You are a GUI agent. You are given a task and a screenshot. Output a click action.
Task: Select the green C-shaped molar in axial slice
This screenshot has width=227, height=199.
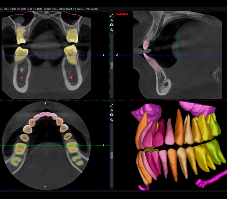click(x=16, y=161)
